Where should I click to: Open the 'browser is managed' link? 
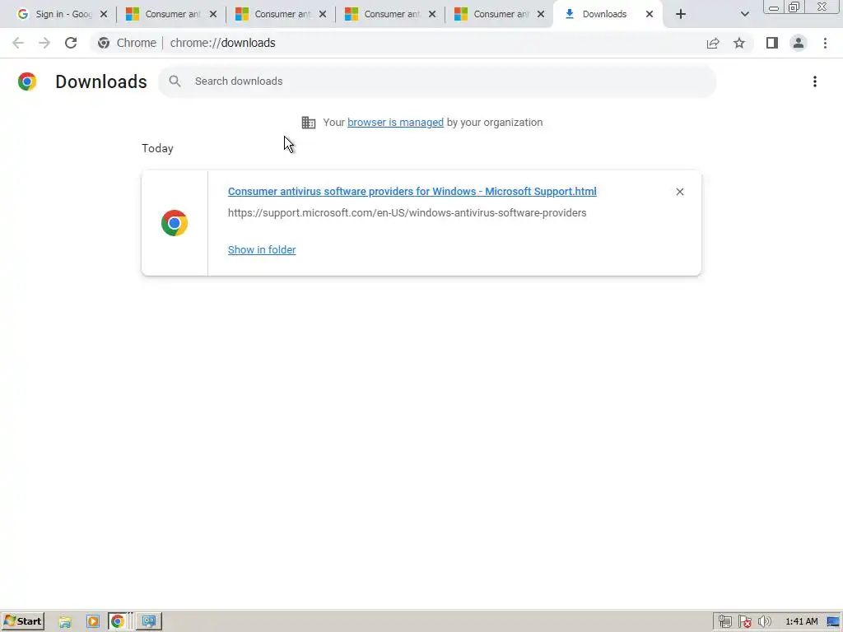(395, 123)
